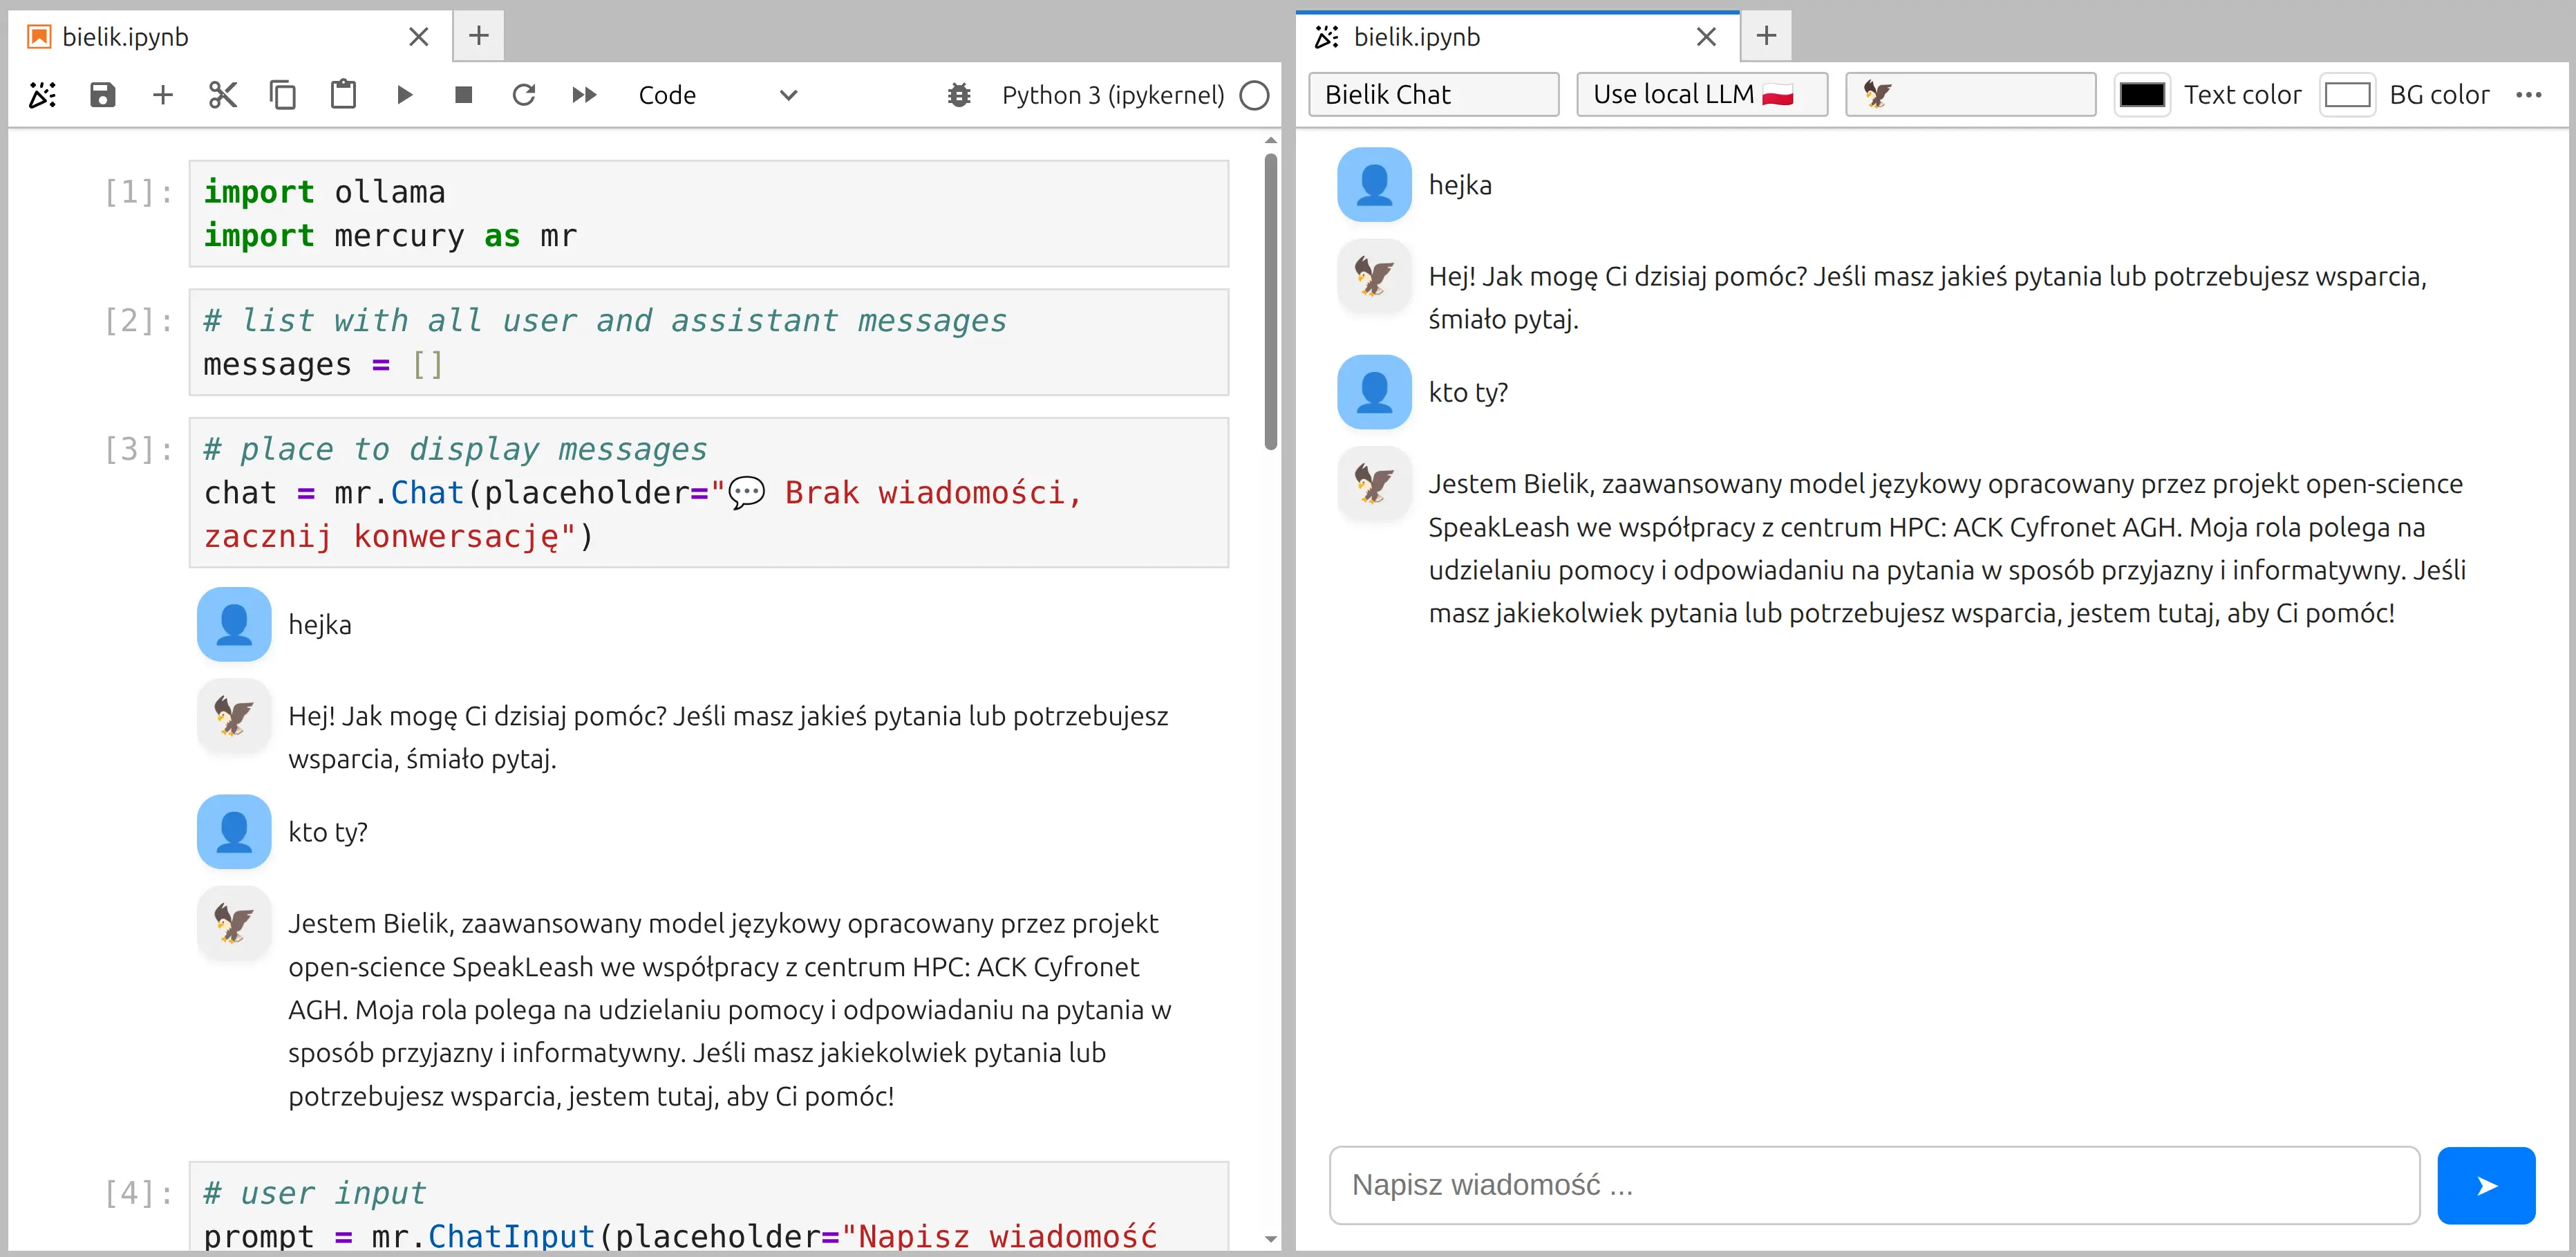Interrupt the kernel with the stop icon
The image size is (2576, 1257).
463,95
